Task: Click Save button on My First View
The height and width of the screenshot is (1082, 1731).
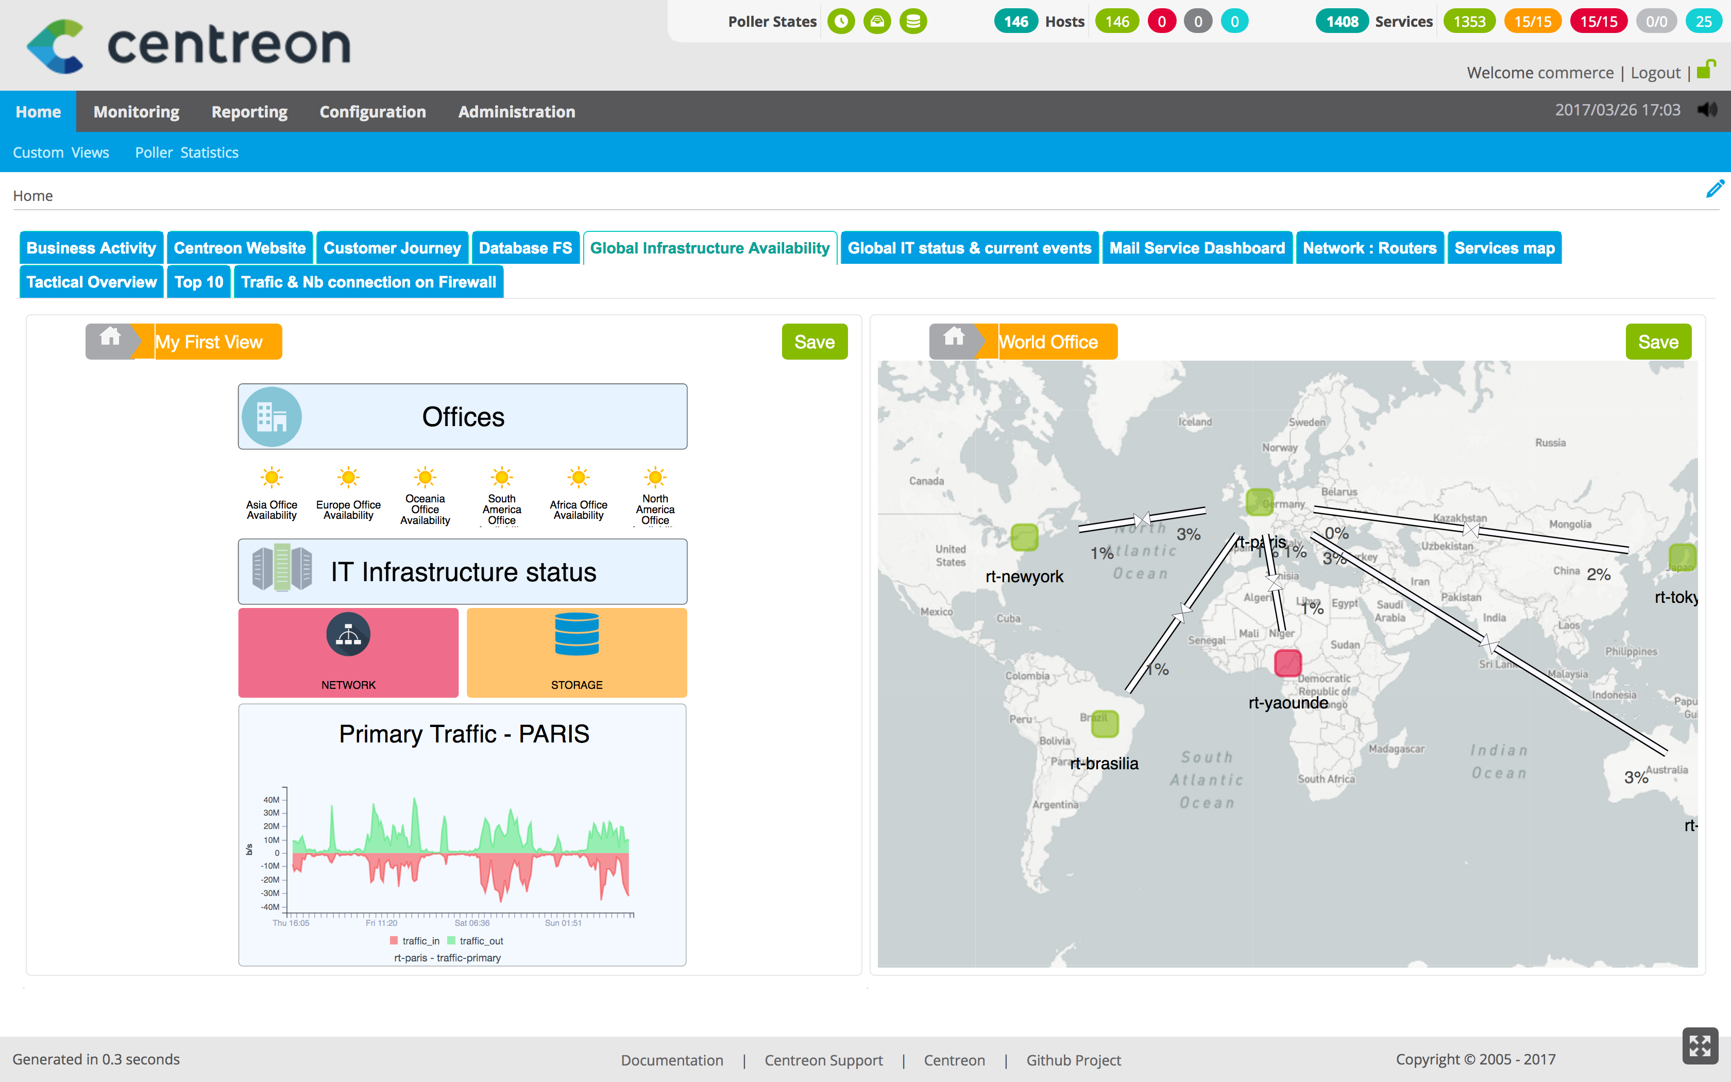Action: coord(814,342)
